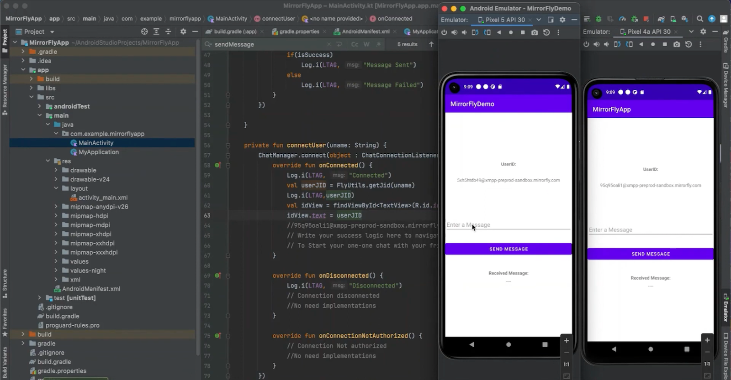
Task: Select Pixel 5 API 30 emulator tab
Action: coord(502,20)
